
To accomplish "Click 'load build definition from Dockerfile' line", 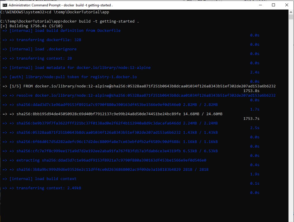I will (62, 31).
